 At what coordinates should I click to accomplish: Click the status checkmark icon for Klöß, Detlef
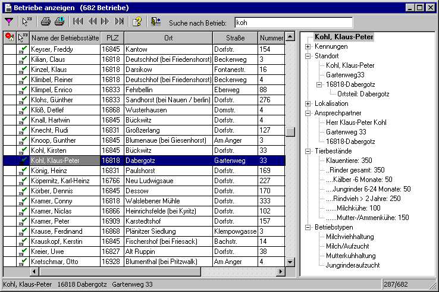click(23, 110)
